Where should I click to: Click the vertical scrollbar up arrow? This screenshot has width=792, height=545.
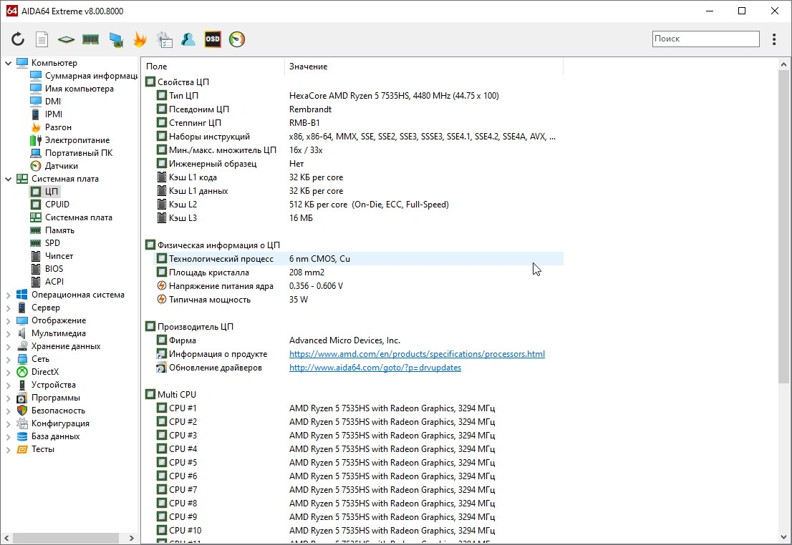point(783,64)
